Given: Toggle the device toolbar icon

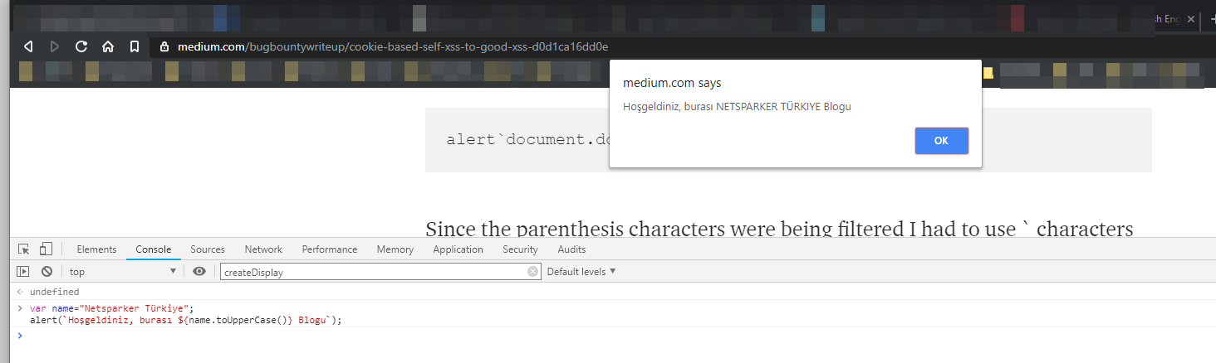Looking at the screenshot, I should (46, 249).
